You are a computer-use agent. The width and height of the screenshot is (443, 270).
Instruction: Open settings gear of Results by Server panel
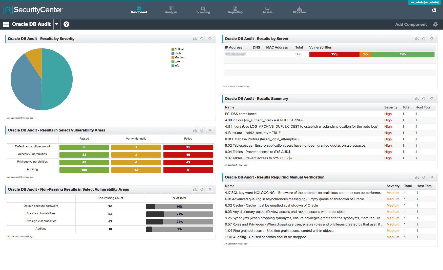click(432, 39)
